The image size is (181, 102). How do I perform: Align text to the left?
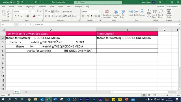point(46,16)
